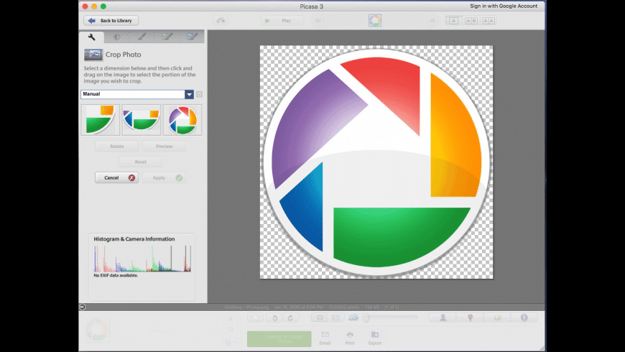This screenshot has height=352, width=625.
Task: Rotate the photo clockwise
Action: coord(290,318)
